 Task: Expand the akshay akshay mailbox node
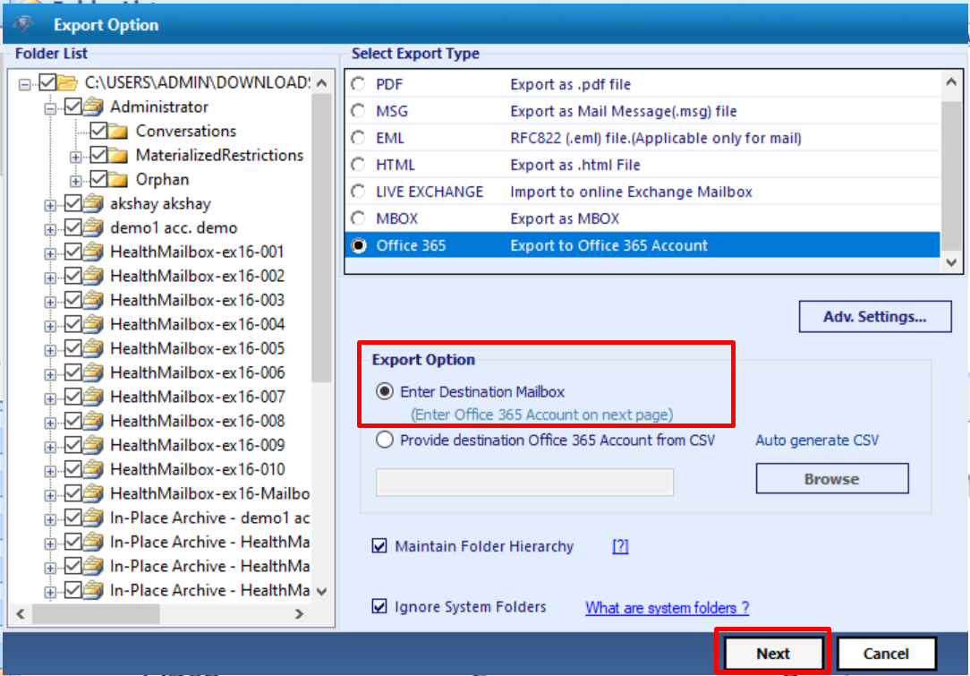[x=50, y=206]
